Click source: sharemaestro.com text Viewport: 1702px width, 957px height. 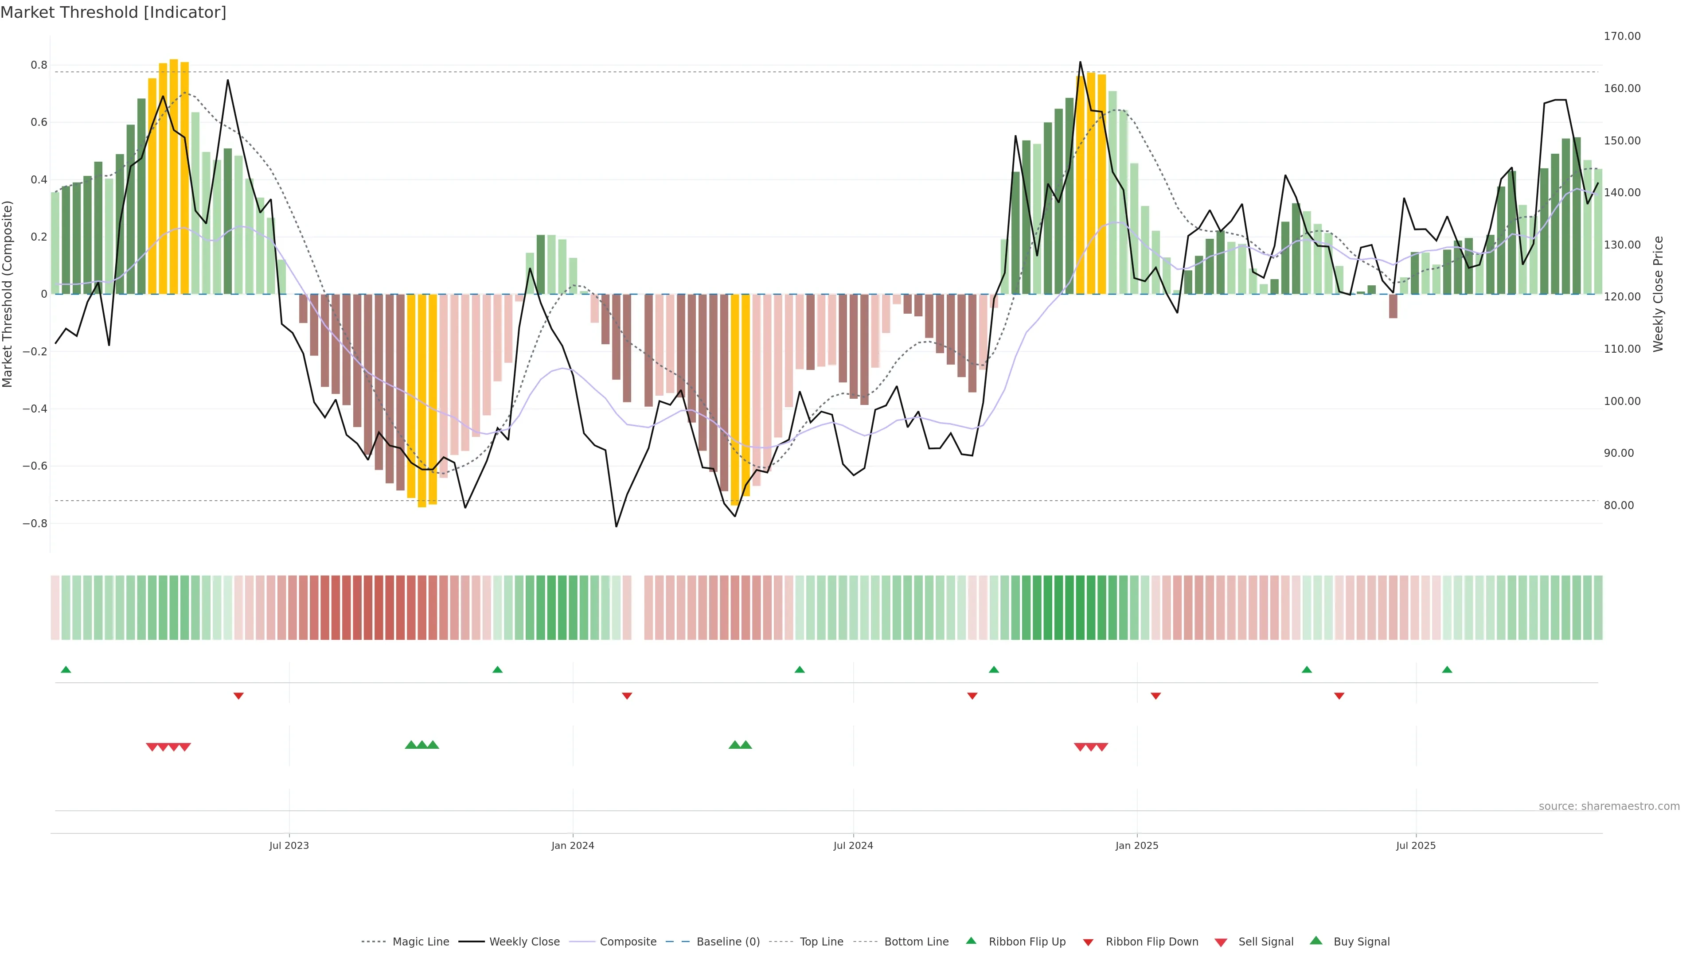pyautogui.click(x=1609, y=806)
